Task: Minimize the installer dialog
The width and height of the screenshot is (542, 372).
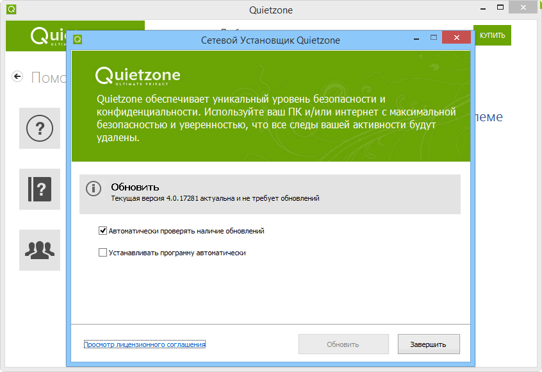Action: coord(416,38)
